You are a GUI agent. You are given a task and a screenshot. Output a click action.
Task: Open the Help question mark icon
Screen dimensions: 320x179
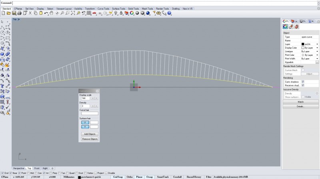pos(169,13)
